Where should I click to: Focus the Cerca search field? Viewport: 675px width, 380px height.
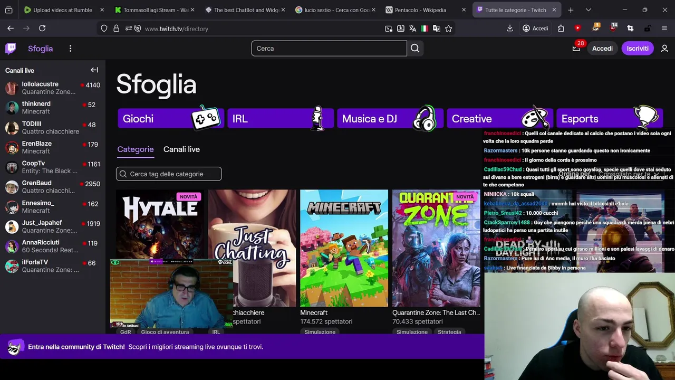pyautogui.click(x=329, y=49)
